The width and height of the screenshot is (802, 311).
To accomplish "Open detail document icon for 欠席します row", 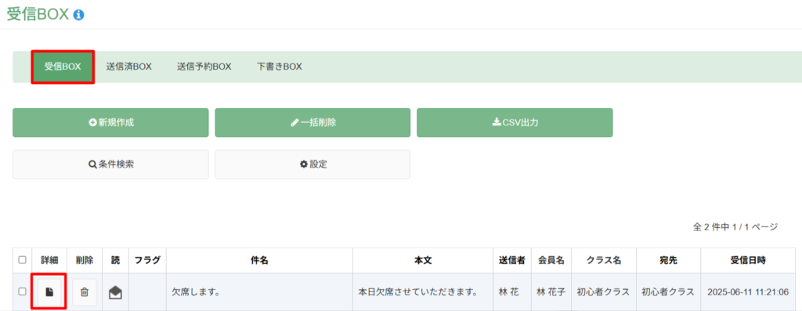I will [49, 292].
